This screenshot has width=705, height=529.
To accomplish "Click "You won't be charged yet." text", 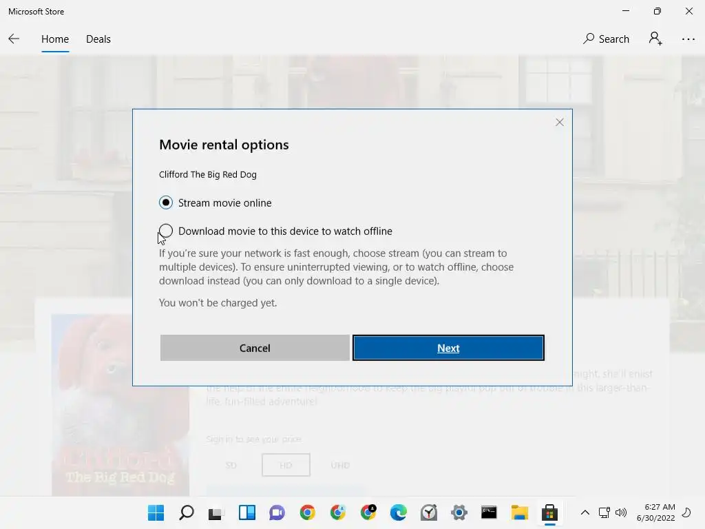I will point(218,303).
